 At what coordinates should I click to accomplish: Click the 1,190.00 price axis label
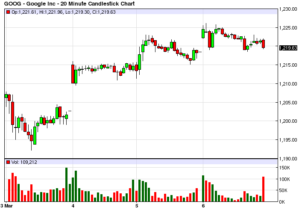pos(288,159)
